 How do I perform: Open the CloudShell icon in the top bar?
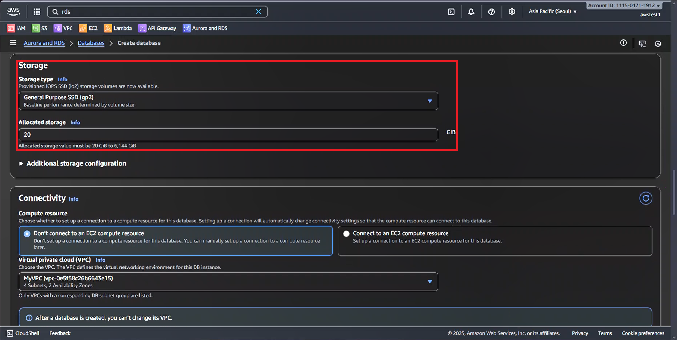[x=451, y=12]
